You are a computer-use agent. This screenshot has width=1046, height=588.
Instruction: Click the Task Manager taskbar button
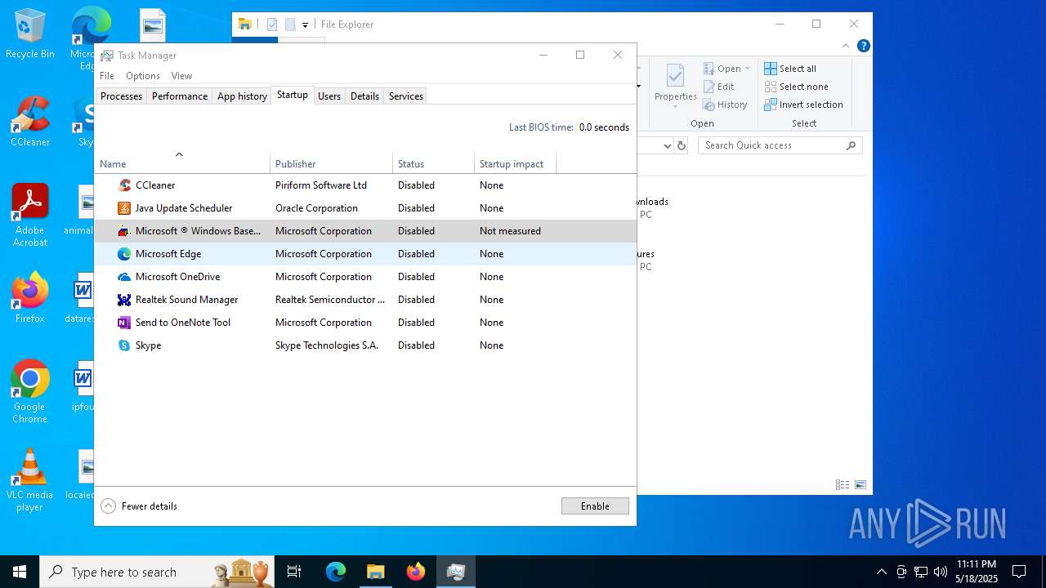[456, 572]
